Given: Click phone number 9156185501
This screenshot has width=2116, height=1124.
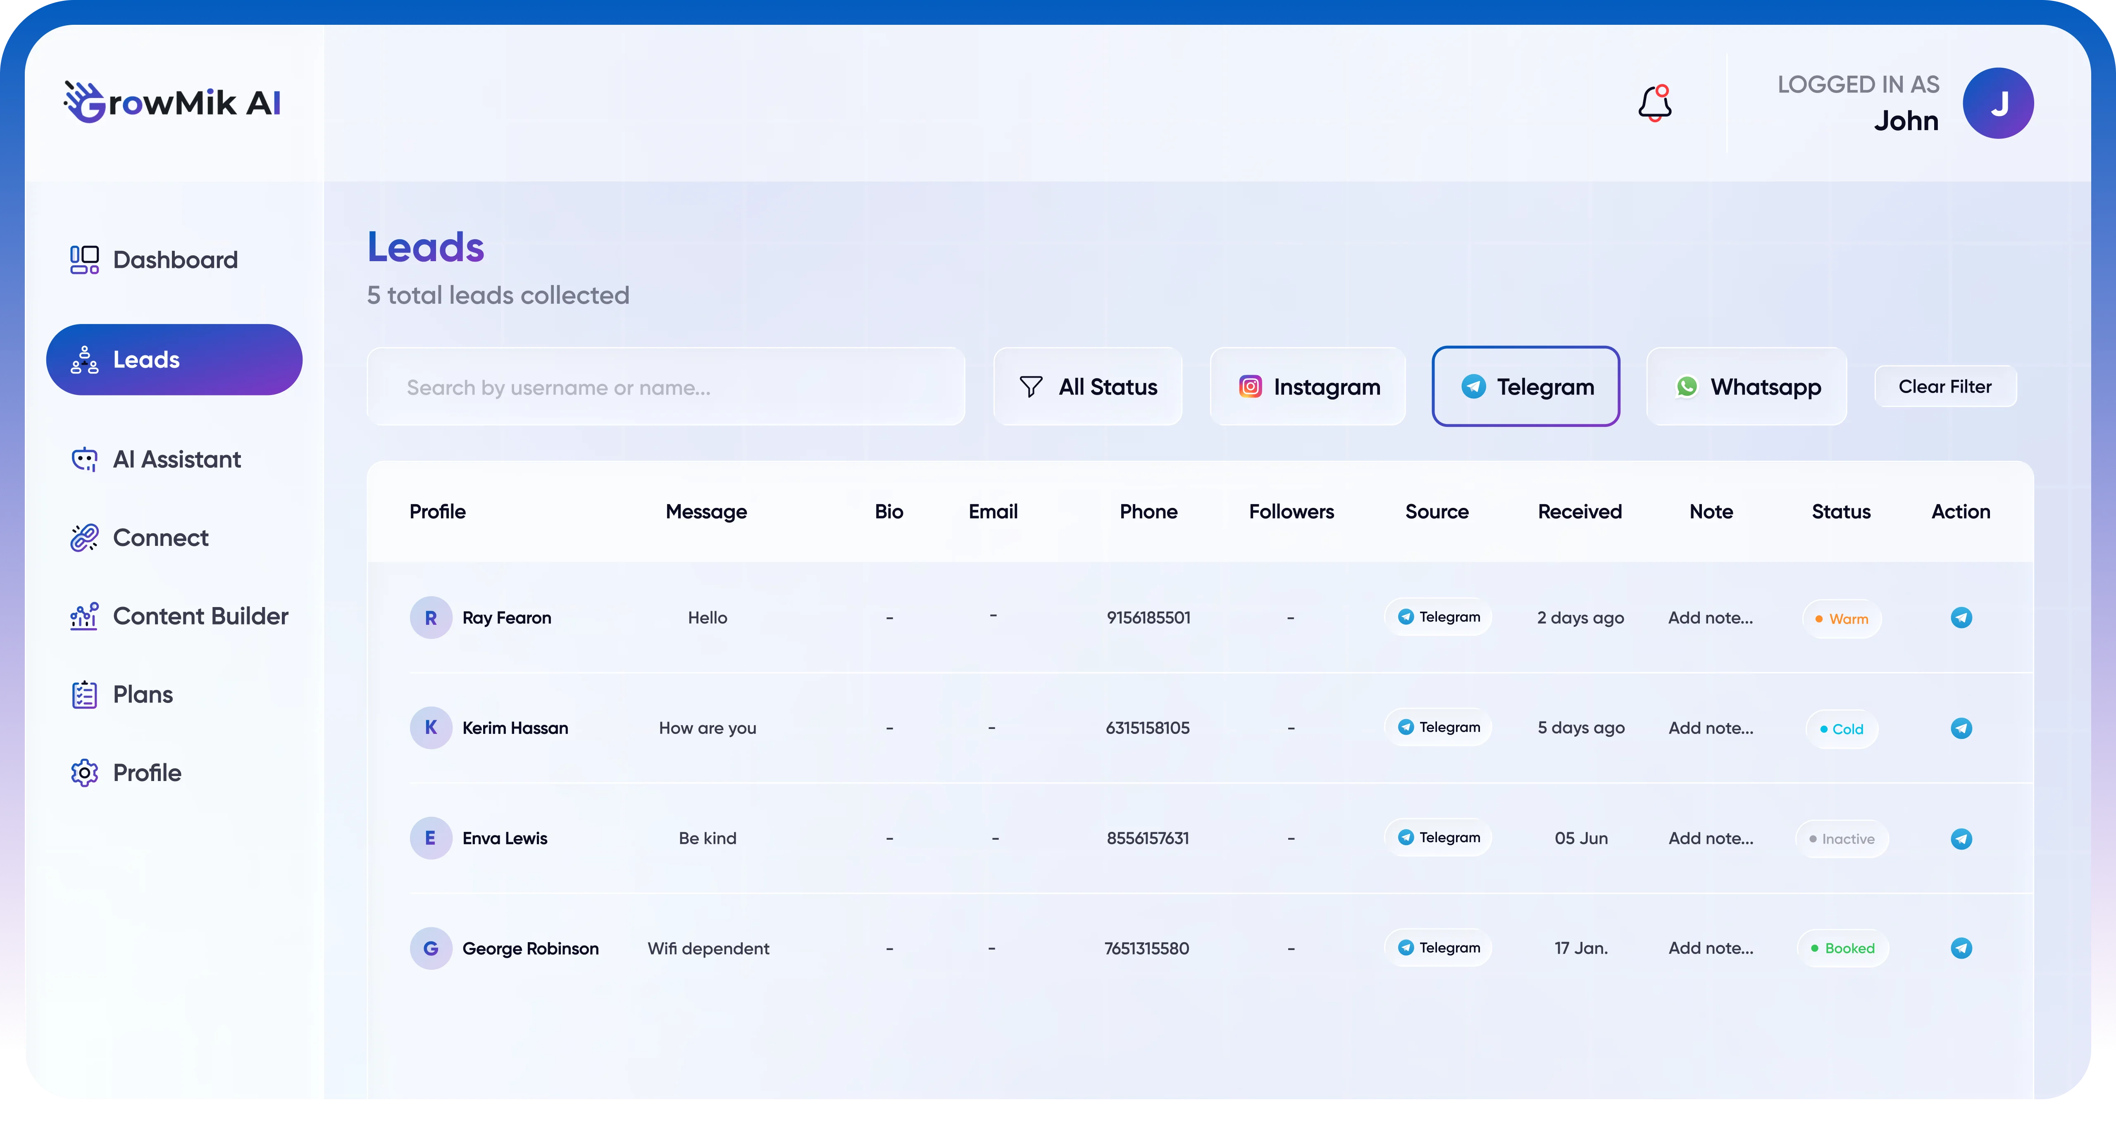Looking at the screenshot, I should coord(1149,618).
